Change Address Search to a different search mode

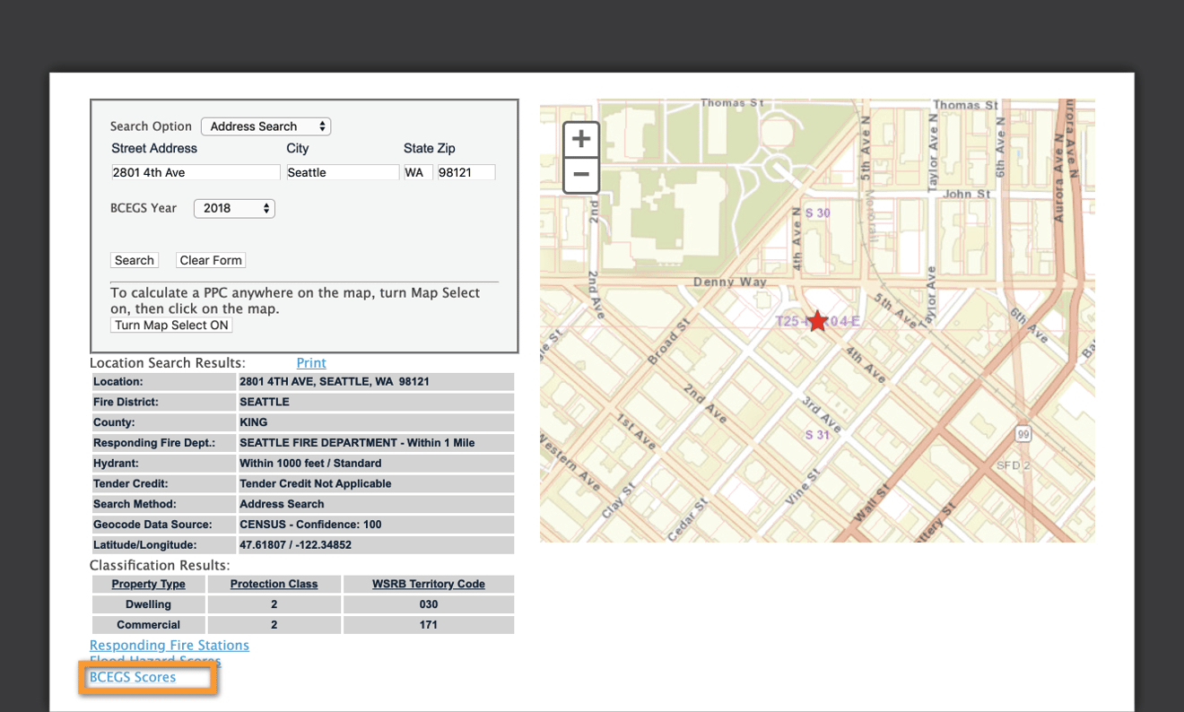pyautogui.click(x=266, y=126)
